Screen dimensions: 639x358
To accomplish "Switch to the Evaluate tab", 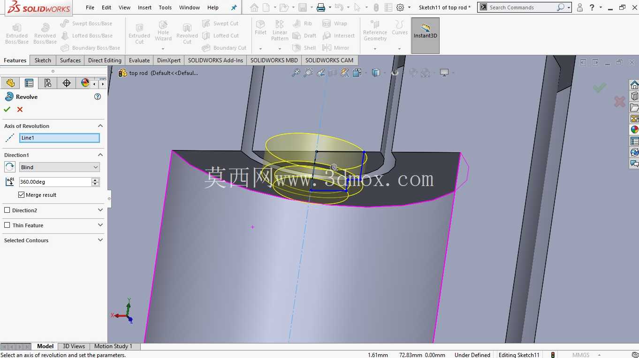I will pyautogui.click(x=139, y=60).
